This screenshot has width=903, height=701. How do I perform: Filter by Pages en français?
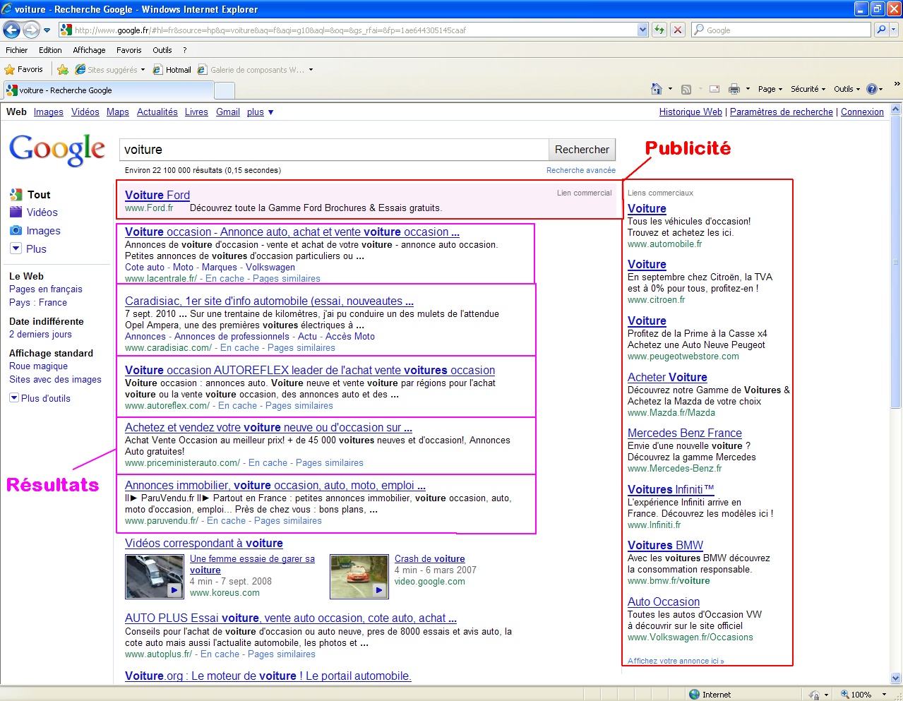pyautogui.click(x=46, y=289)
